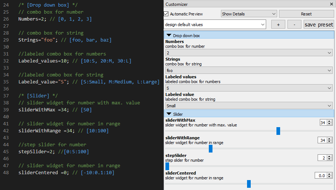The width and height of the screenshot is (336, 190).
Task: Remove preset with the minus button
Action: point(294,25)
